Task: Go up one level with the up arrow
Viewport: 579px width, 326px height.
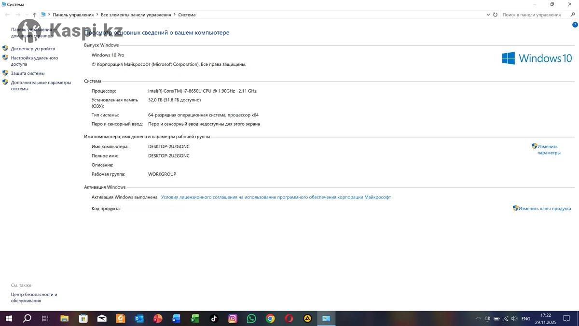Action: (35, 15)
